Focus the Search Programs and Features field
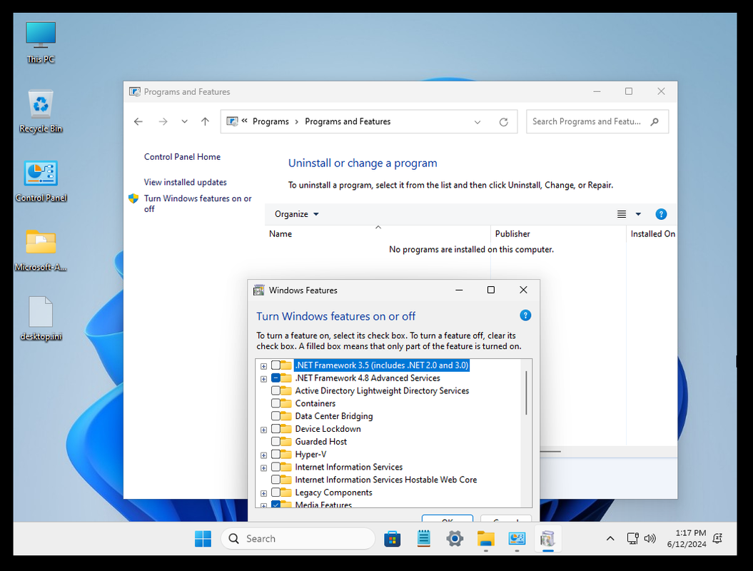The width and height of the screenshot is (753, 571). pyautogui.click(x=597, y=121)
